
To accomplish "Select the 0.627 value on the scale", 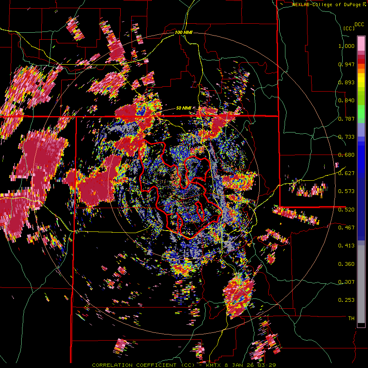I will (346, 173).
